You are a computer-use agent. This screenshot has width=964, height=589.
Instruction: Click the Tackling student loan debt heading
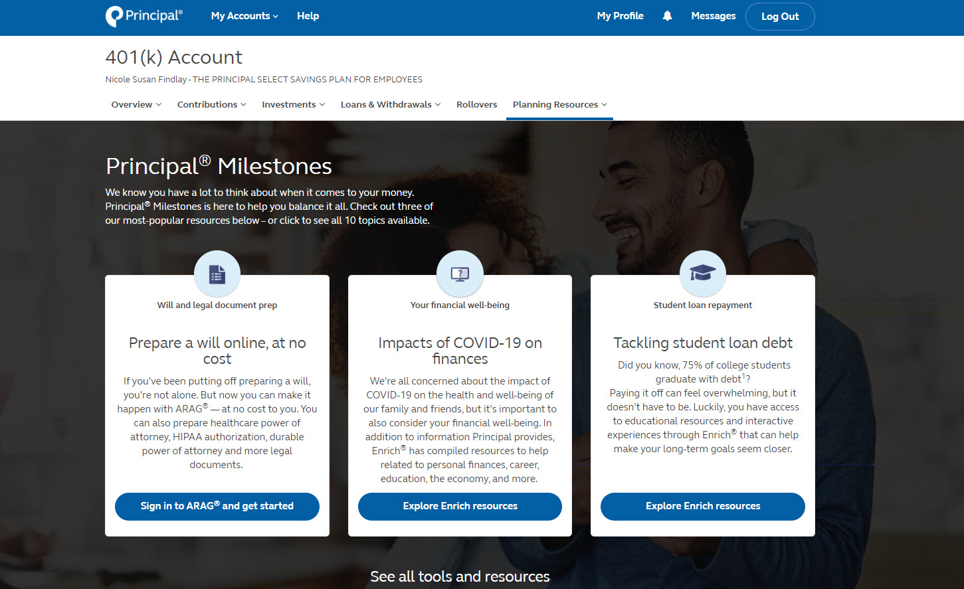click(702, 343)
